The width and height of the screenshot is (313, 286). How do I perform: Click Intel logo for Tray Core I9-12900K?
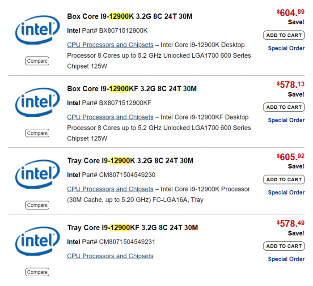[37, 176]
